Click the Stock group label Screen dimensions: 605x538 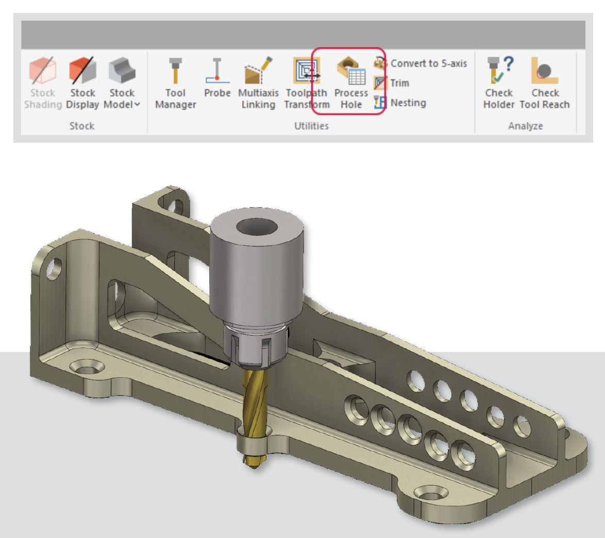point(82,126)
